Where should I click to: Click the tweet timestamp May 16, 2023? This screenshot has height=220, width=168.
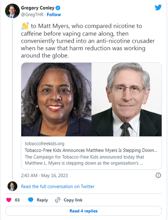pos(44,176)
